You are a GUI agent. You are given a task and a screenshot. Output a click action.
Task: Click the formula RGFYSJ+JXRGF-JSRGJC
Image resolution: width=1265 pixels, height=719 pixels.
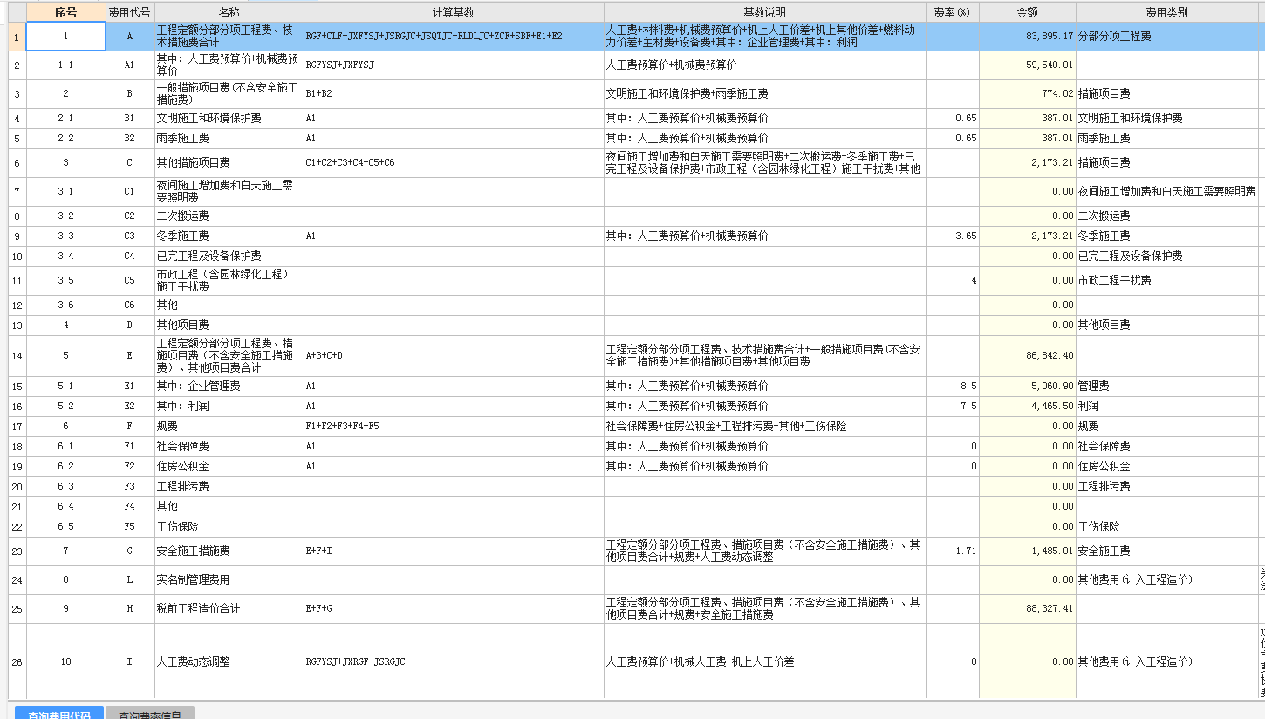pos(454,661)
